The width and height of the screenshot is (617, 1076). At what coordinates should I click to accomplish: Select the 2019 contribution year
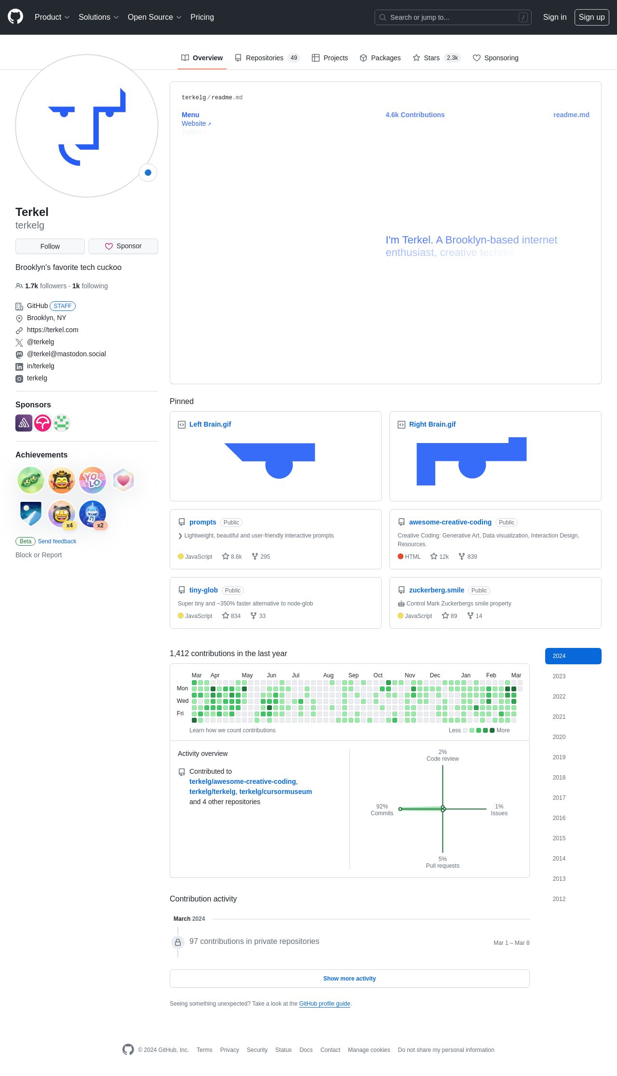point(573,757)
